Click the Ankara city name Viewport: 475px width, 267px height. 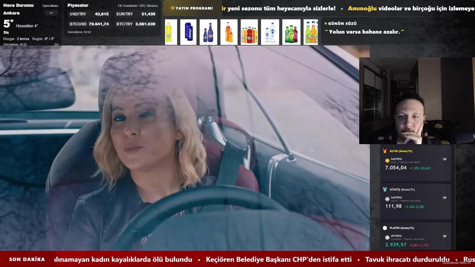[12, 13]
